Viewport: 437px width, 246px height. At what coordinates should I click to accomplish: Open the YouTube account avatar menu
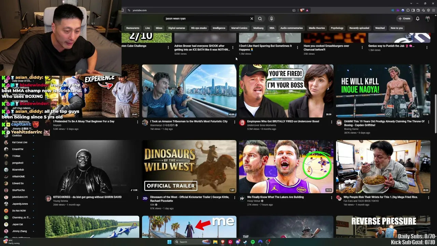click(x=427, y=18)
